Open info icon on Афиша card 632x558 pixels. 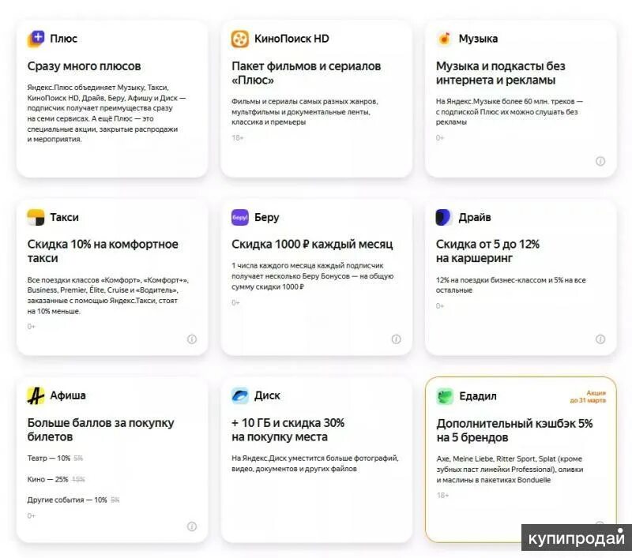point(192,526)
